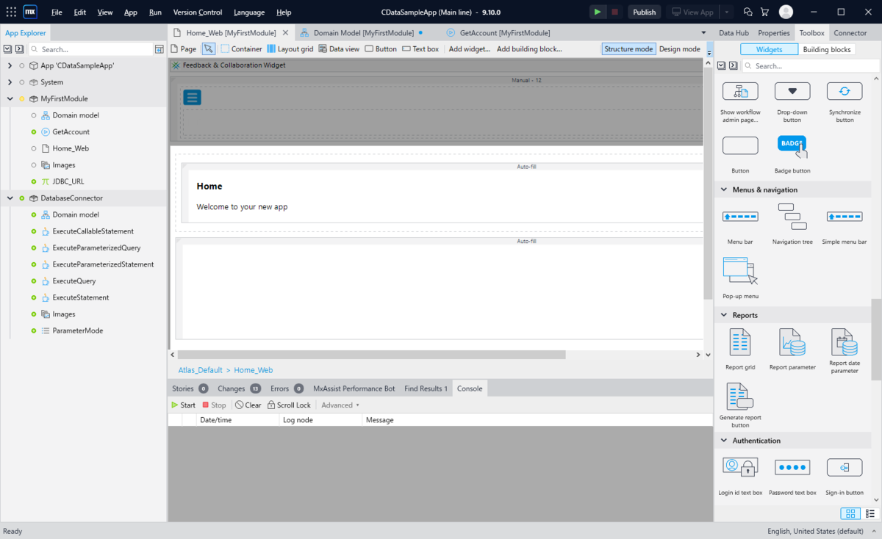Collapse the Menus & navigation section

tap(723, 189)
